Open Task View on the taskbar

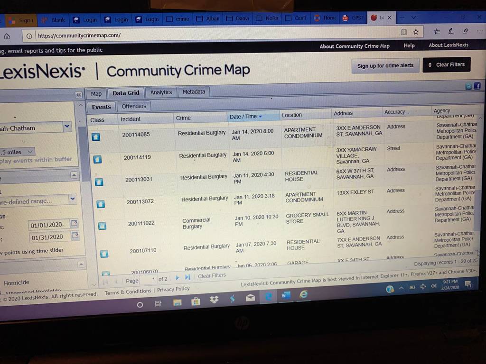[x=158, y=304]
